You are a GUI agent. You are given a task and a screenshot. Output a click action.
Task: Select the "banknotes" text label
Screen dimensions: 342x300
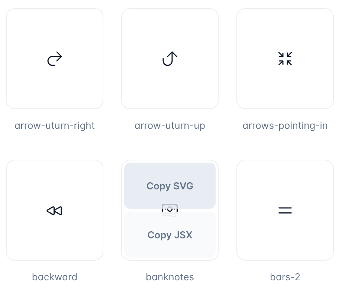170,277
